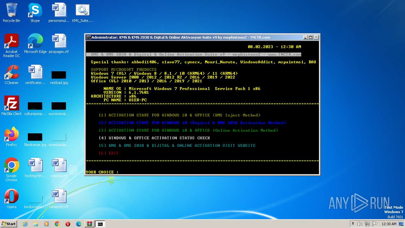Image resolution: width=405 pixels, height=228 pixels.
Task: Click the date 08.02.2023 in console
Action: 260,47
